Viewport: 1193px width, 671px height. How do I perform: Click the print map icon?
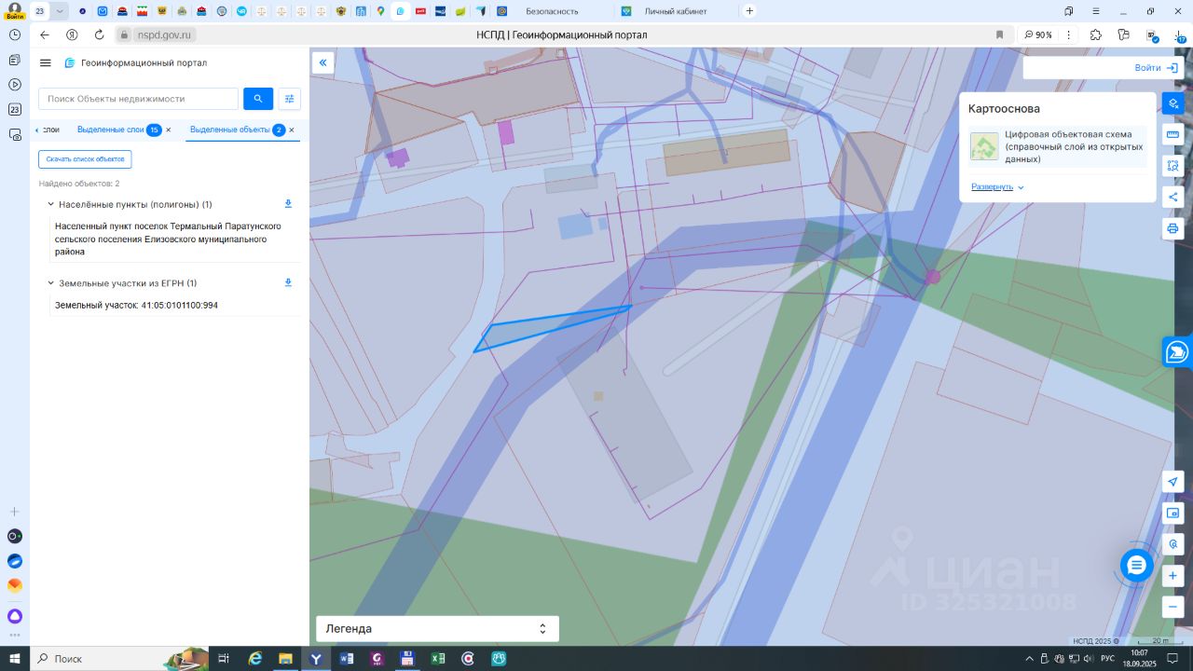[1173, 228]
